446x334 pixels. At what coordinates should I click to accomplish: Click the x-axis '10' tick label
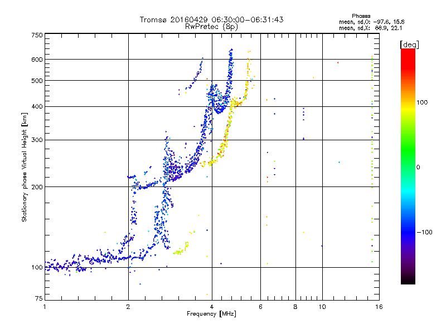point(322,307)
